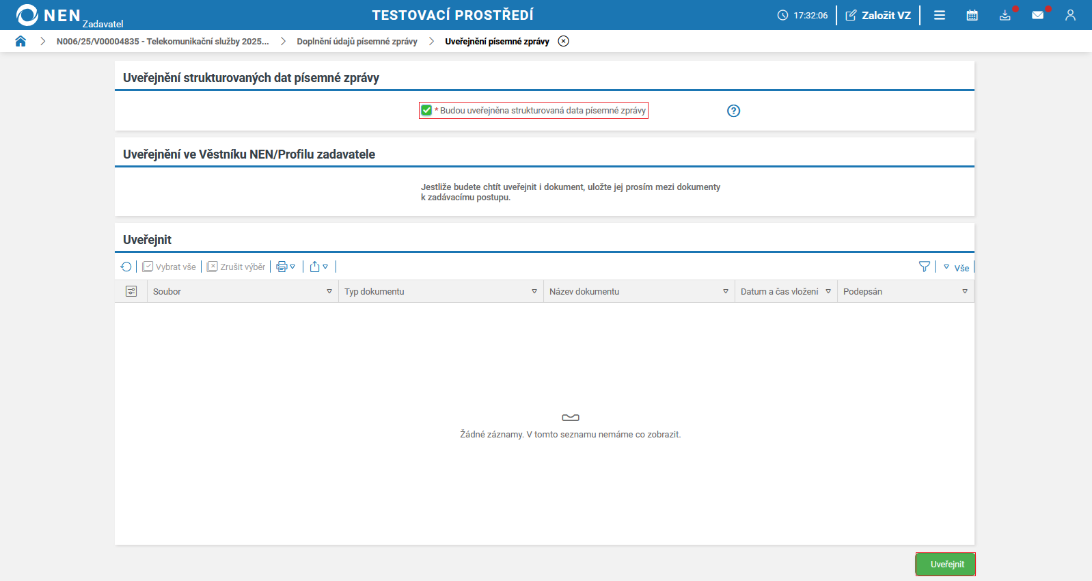Open the messages envelope icon
This screenshot has width=1092, height=581.
pyautogui.click(x=1037, y=15)
